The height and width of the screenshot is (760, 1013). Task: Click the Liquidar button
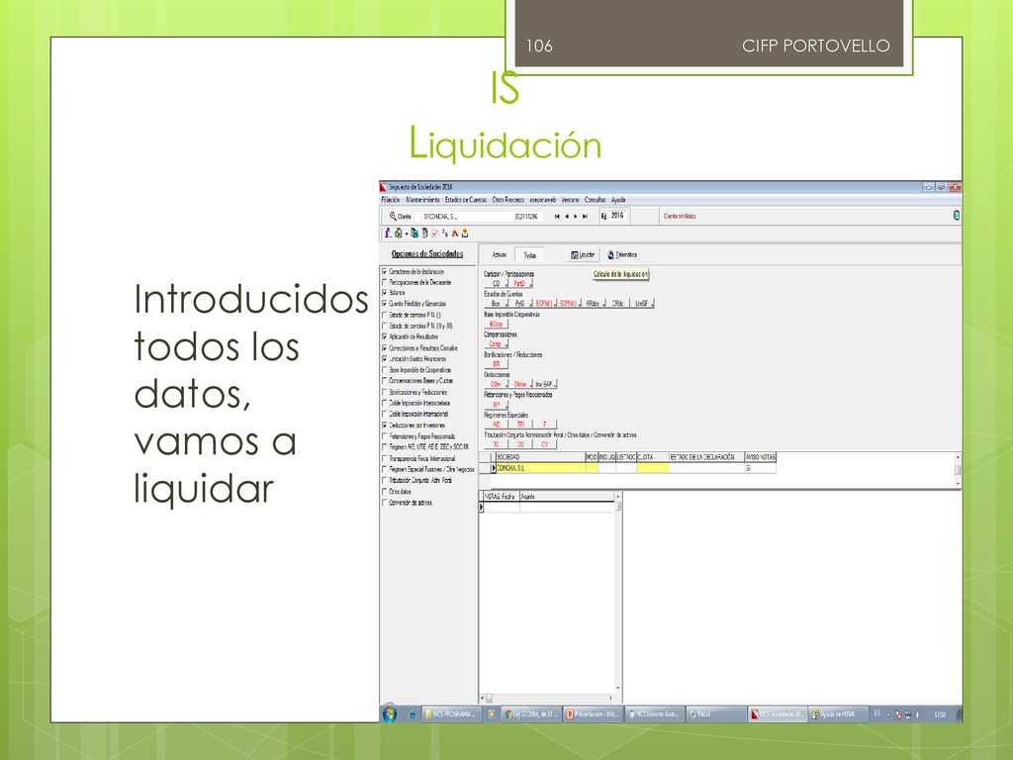tap(583, 254)
